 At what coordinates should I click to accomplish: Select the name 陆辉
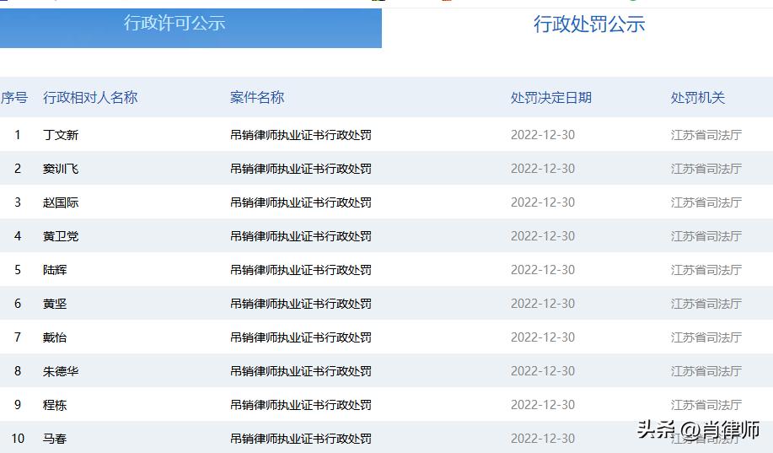55,270
